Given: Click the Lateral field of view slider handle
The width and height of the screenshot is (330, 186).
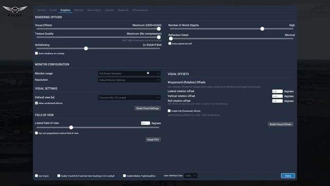Looking at the screenshot, I should [71, 128].
